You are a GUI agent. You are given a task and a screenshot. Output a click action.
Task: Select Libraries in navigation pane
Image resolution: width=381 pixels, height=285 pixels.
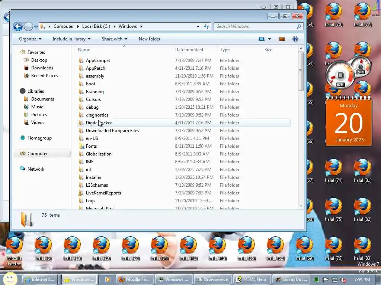35,91
